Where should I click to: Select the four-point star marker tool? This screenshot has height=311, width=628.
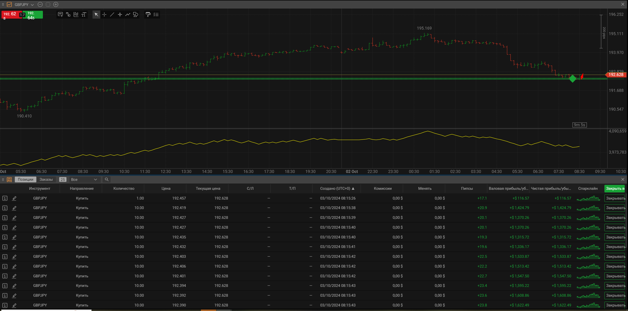(x=120, y=15)
